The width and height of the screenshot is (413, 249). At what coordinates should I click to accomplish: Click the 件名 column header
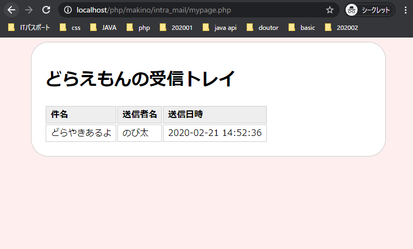(x=81, y=115)
